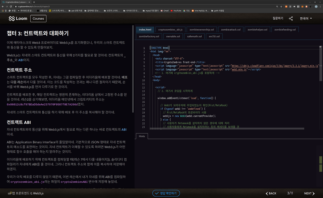This screenshot has width=323, height=198.
Task: Switch to the safemath.sol tab
Action: coord(195,36)
